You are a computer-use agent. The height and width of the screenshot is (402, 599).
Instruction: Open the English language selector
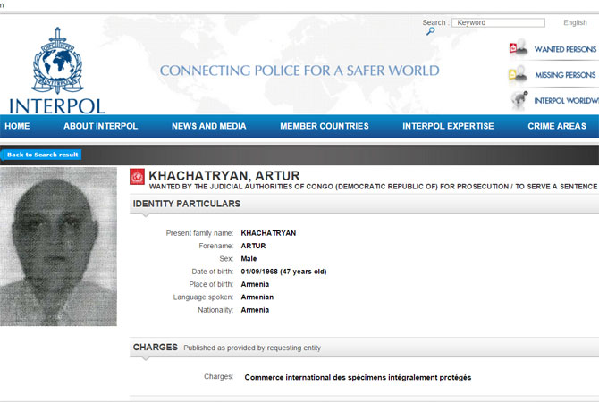point(575,22)
